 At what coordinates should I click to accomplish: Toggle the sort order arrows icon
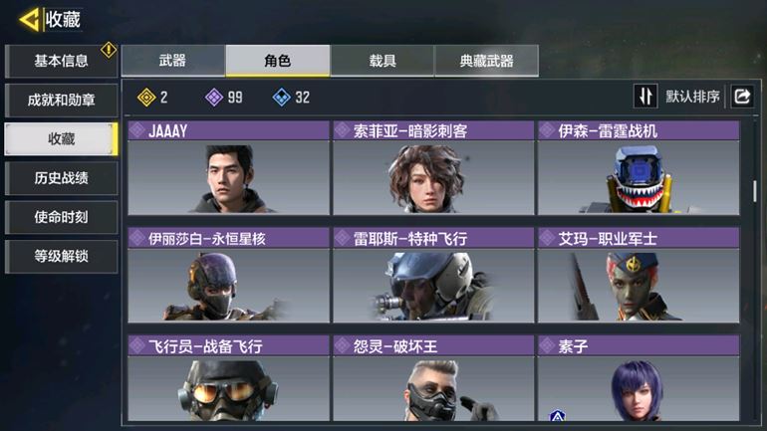[x=645, y=97]
